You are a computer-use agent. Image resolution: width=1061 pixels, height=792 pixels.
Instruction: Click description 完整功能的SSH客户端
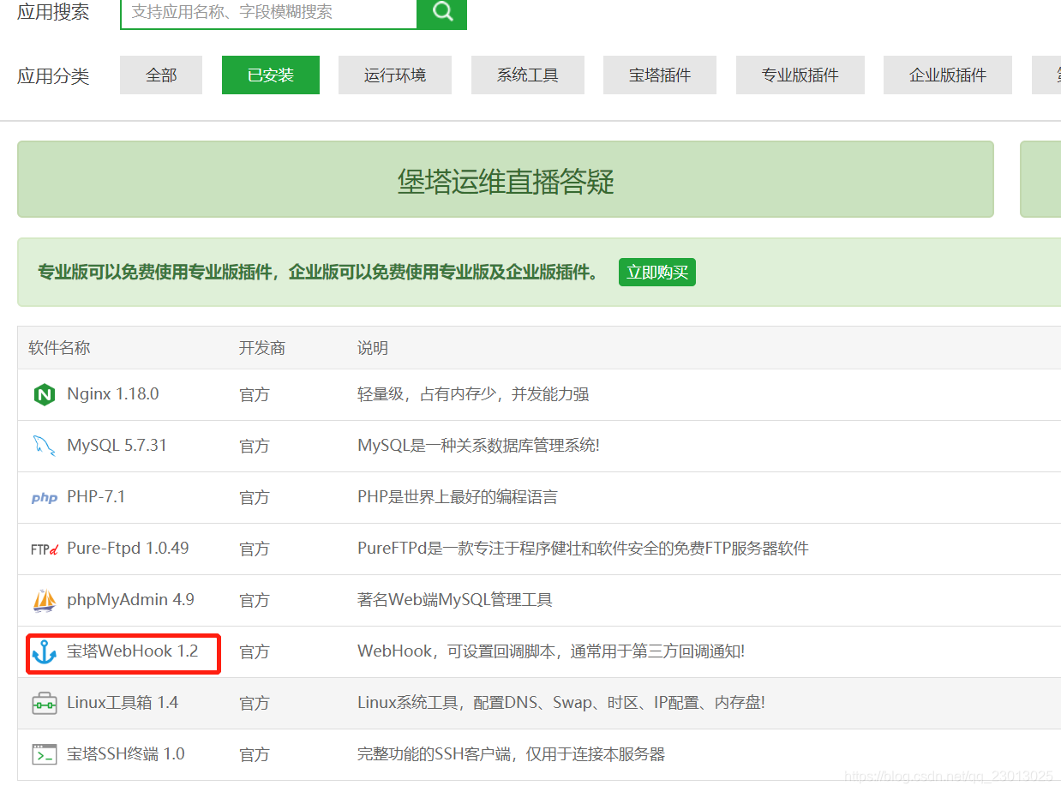coord(512,754)
